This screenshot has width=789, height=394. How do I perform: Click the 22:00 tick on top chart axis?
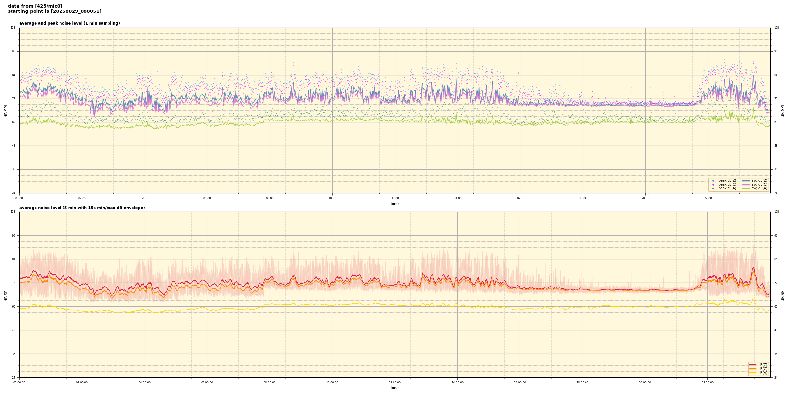[x=708, y=198]
